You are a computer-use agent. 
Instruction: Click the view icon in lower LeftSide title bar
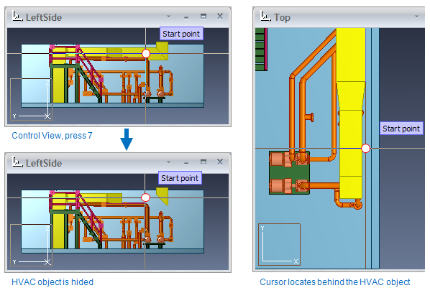click(17, 162)
